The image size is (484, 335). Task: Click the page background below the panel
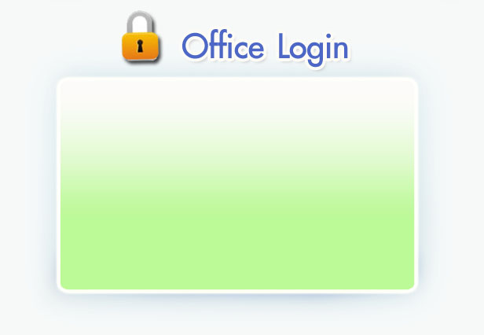(237, 318)
